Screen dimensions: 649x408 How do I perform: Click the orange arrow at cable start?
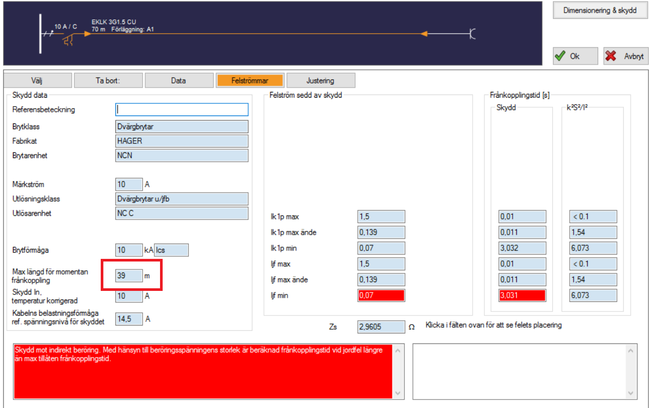pos(87,35)
